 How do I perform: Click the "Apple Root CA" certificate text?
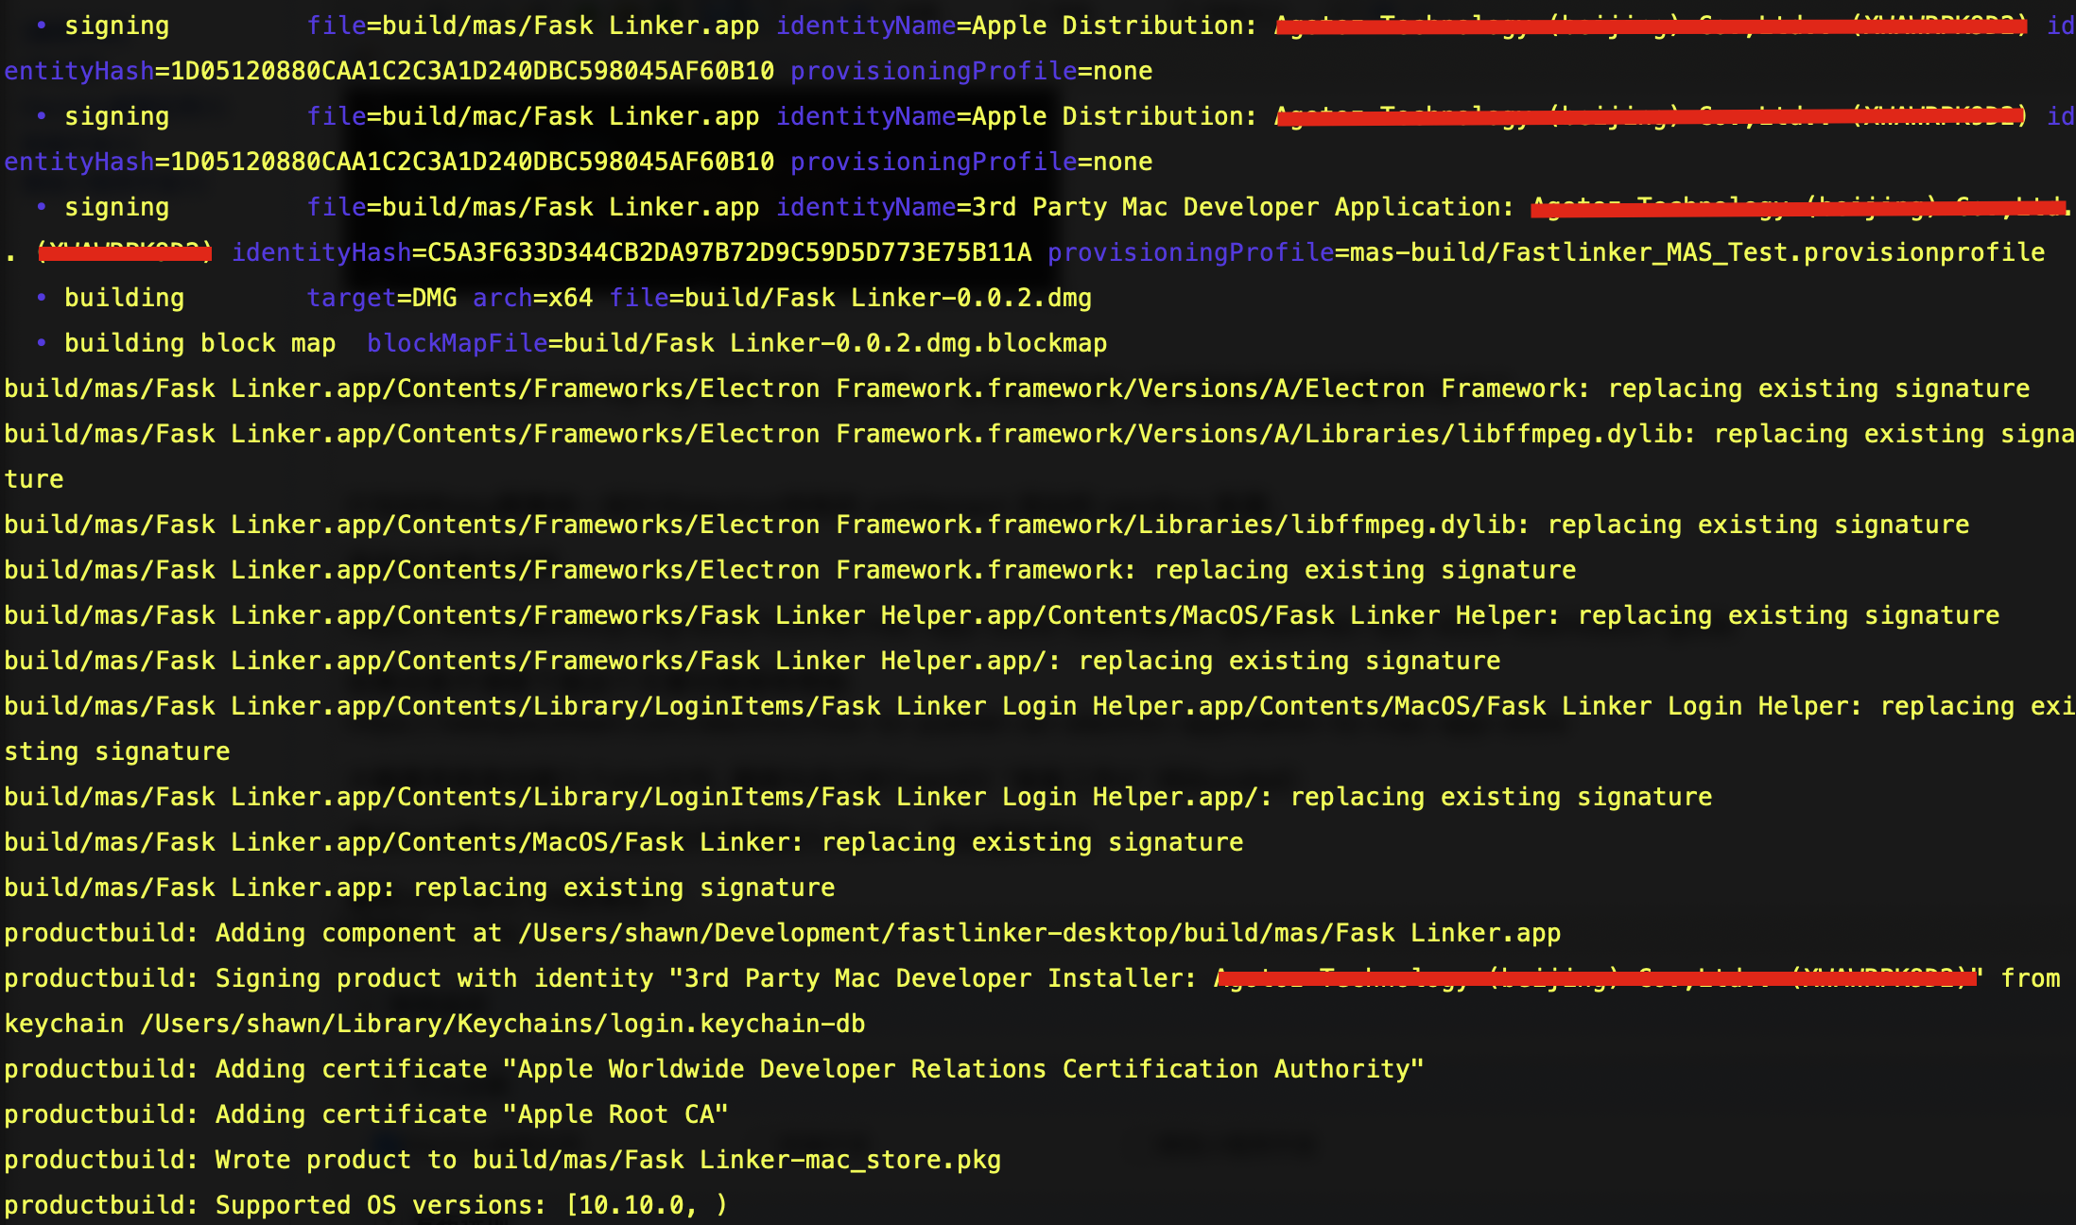[615, 1114]
